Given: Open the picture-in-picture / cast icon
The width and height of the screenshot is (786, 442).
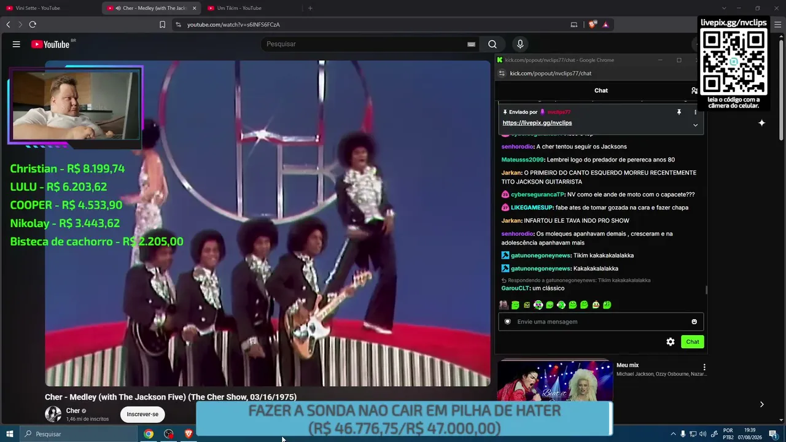Looking at the screenshot, I should coord(574,25).
